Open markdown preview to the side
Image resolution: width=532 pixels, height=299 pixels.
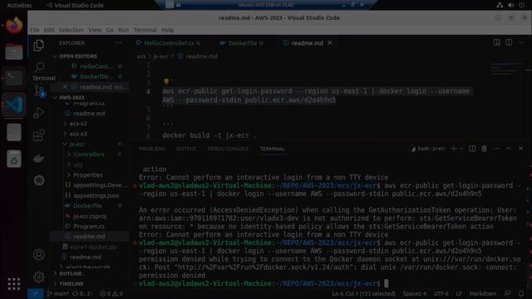[496, 42]
